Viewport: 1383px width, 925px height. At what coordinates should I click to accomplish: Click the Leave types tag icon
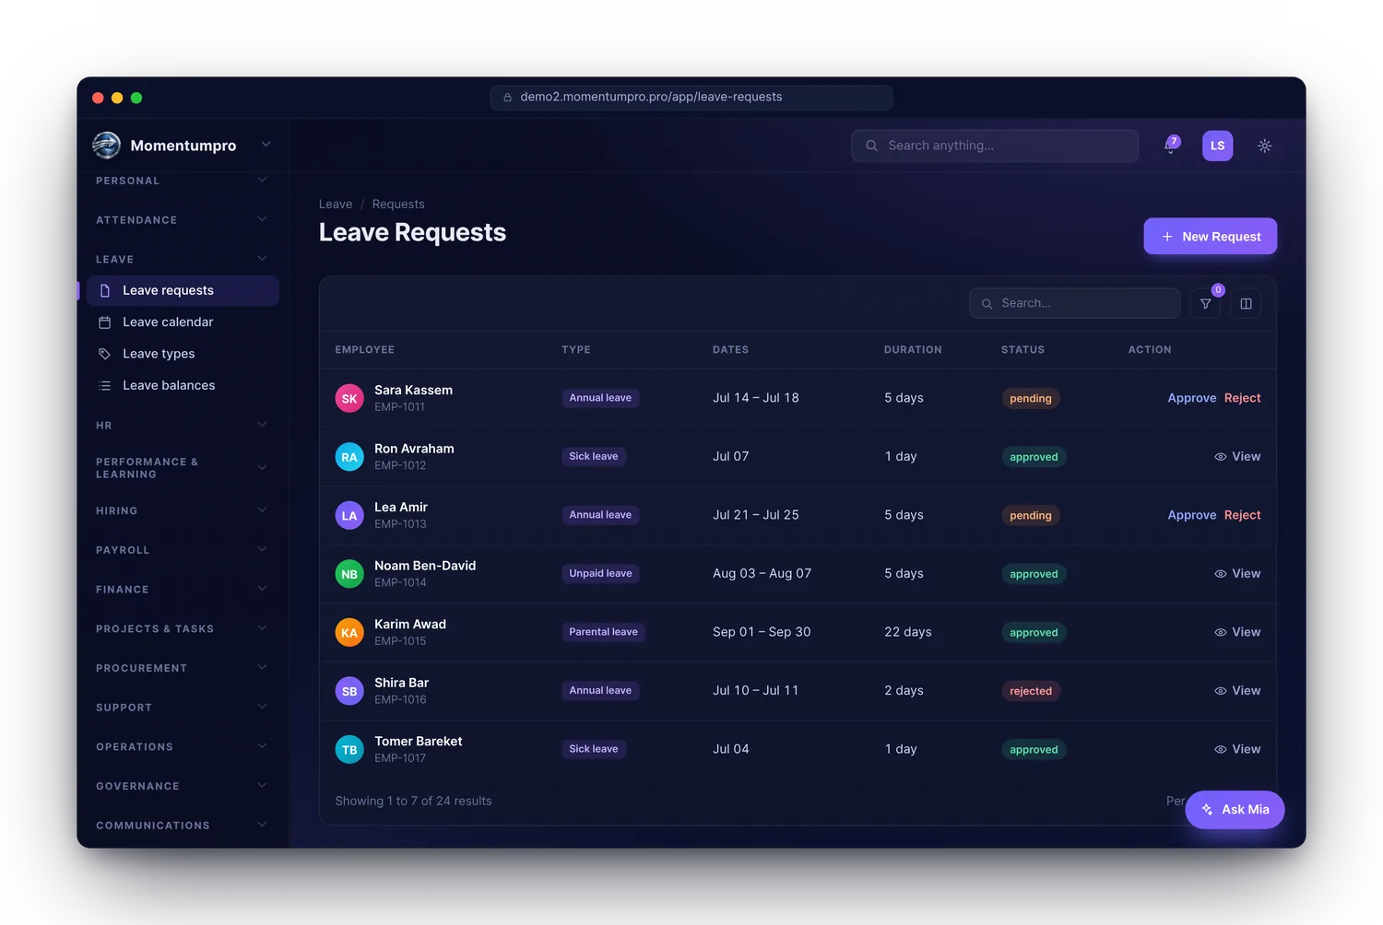105,354
